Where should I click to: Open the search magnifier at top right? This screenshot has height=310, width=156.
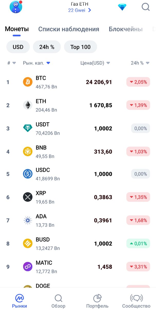point(145,7)
